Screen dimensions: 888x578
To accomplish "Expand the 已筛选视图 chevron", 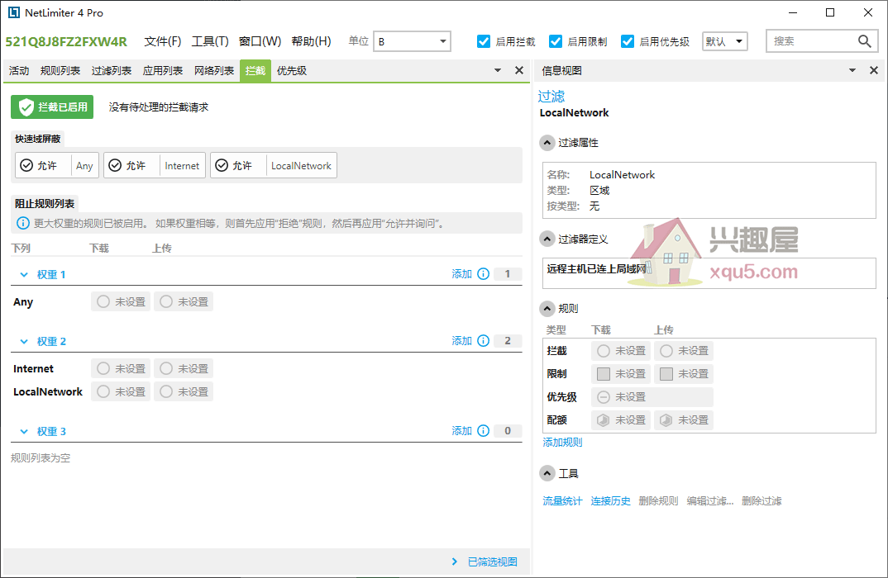I will 455,561.
